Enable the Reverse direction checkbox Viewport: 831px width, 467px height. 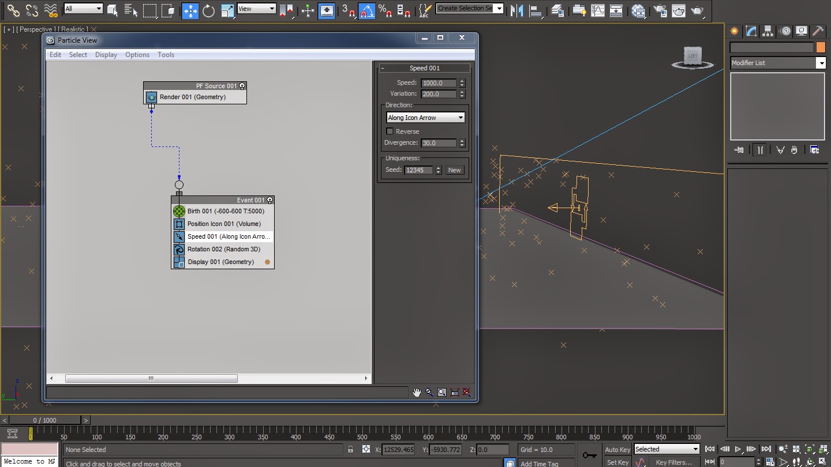point(390,131)
